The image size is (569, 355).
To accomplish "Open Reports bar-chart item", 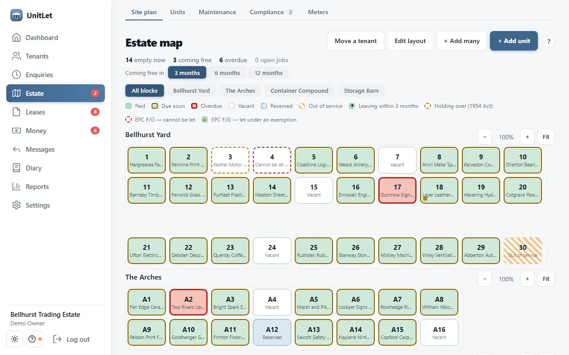I will click(56, 187).
